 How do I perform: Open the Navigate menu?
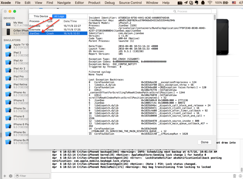coord(64,3)
